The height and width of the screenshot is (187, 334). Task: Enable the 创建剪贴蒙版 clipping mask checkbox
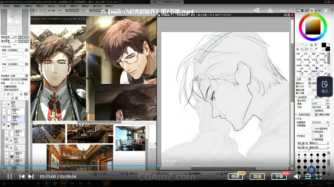tap(2, 87)
